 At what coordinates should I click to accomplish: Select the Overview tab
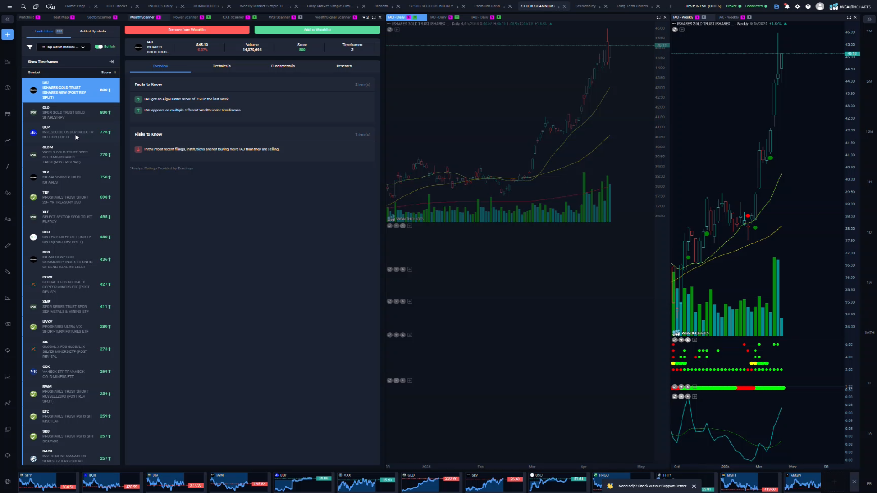pos(160,66)
